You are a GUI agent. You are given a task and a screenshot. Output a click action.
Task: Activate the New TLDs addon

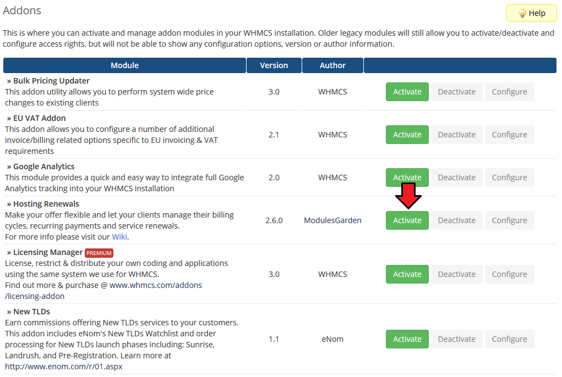[407, 339]
